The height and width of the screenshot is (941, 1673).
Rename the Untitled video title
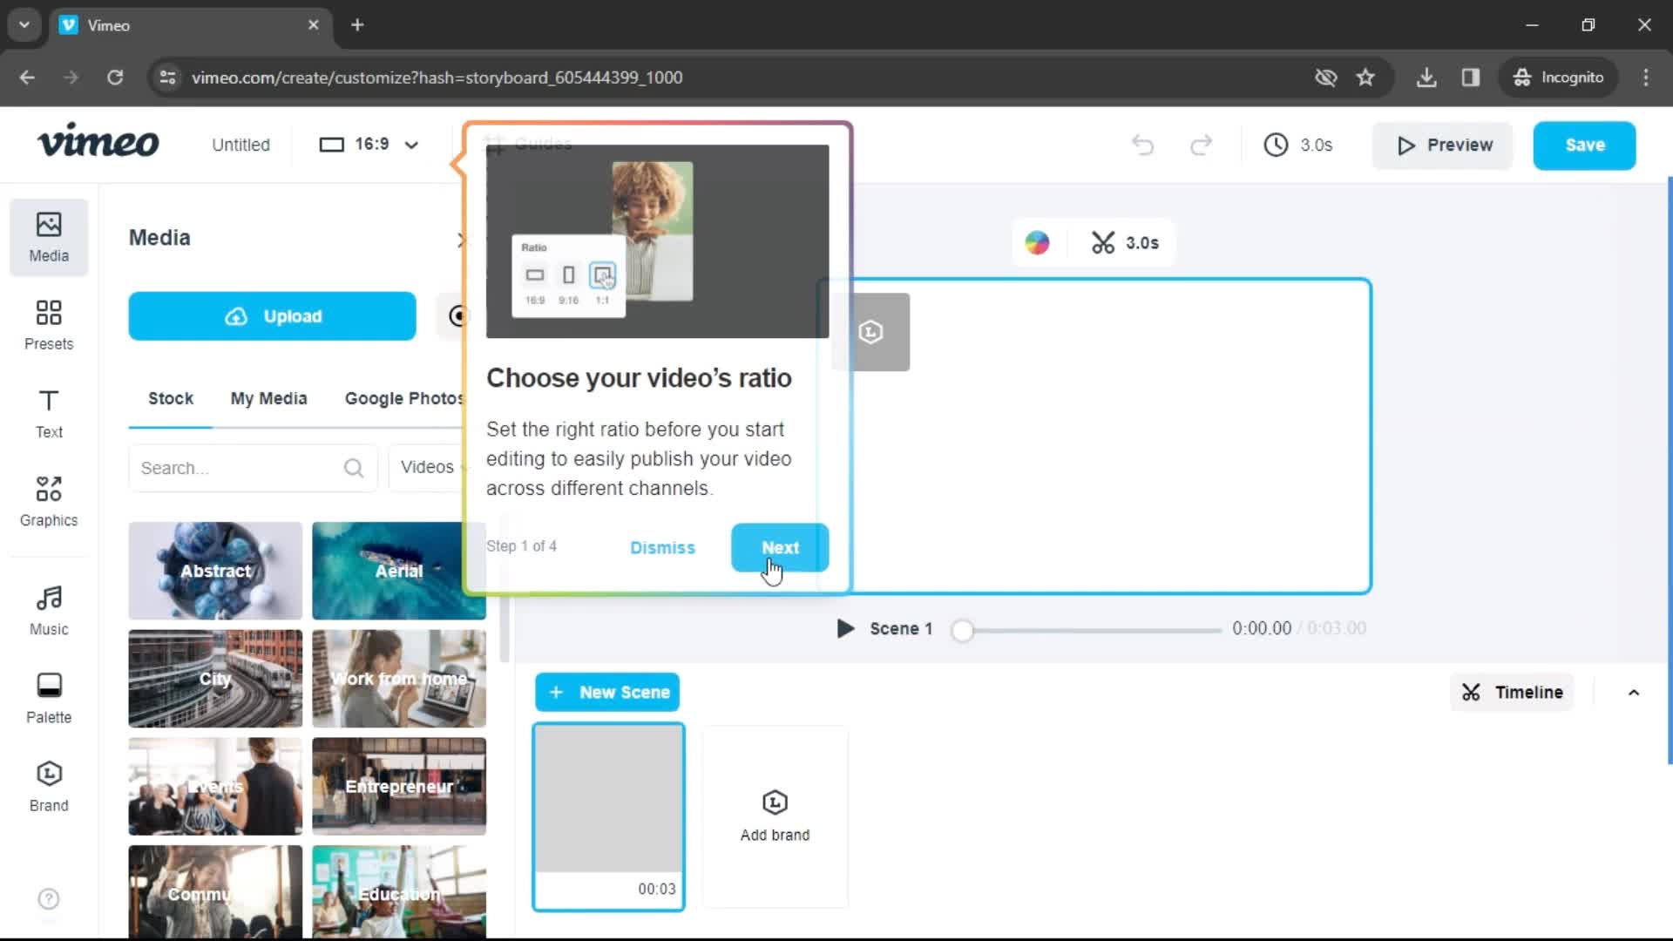[x=240, y=145]
